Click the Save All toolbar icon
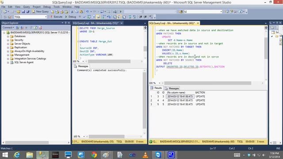Viewport: 283px width, 159px height. [28, 11]
